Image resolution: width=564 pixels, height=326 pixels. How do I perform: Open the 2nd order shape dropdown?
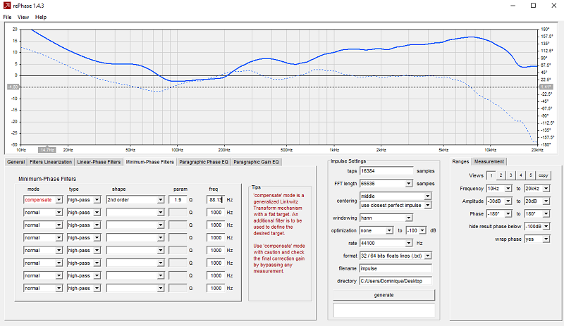tap(135, 200)
